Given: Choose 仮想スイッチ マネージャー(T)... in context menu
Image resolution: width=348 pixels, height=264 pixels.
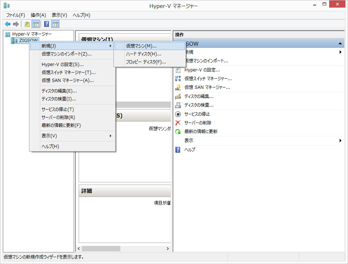Looking at the screenshot, I should [72, 73].
